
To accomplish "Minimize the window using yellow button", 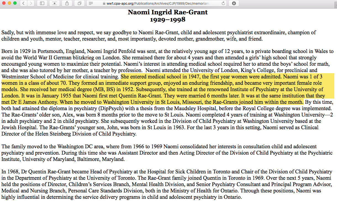I will [9, 3].
